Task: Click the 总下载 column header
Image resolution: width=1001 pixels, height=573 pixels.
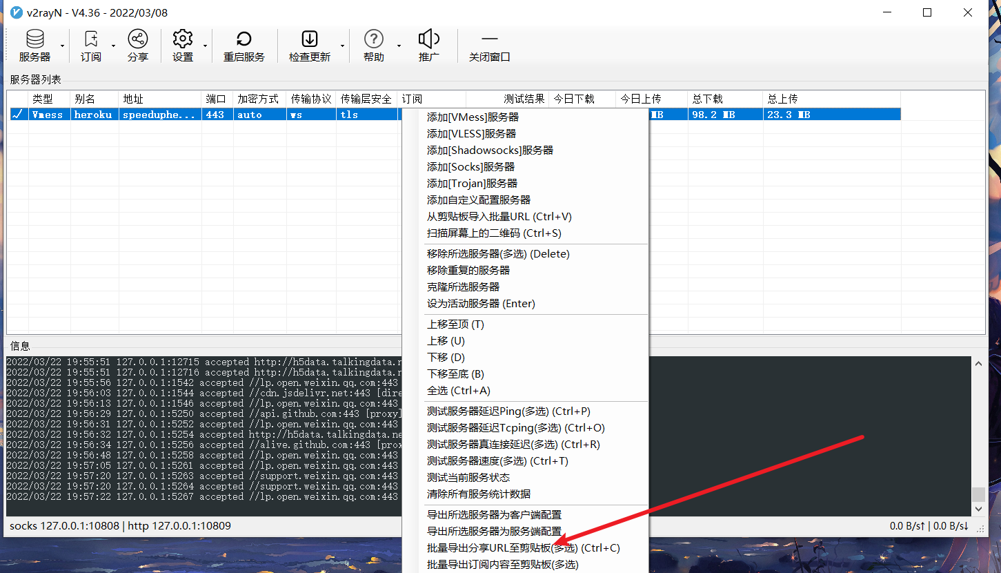Action: (725, 99)
